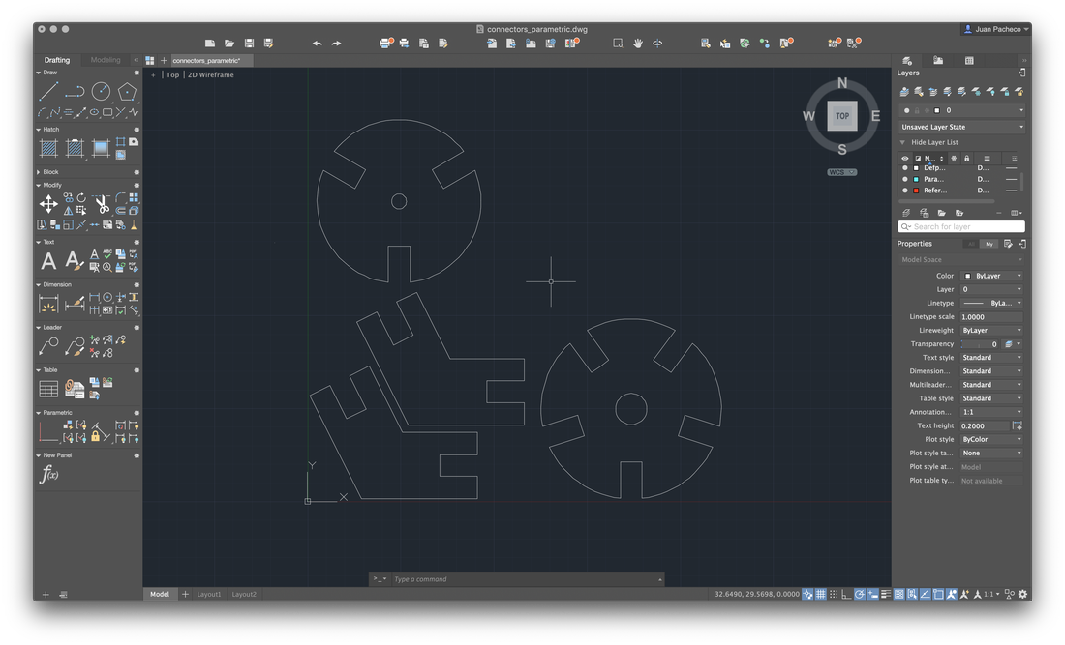This screenshot has width=1065, height=645.
Task: Switch properties filter to My
Action: tap(989, 244)
